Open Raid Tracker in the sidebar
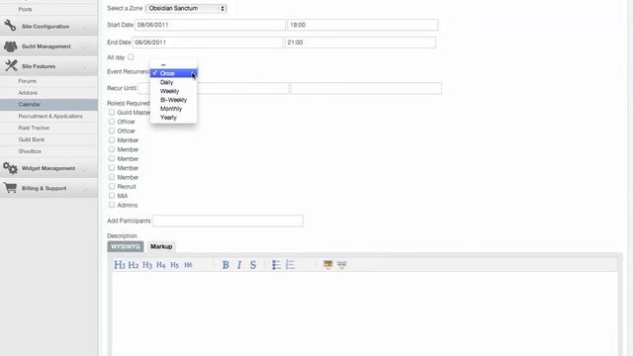The image size is (633, 356). tap(34, 128)
